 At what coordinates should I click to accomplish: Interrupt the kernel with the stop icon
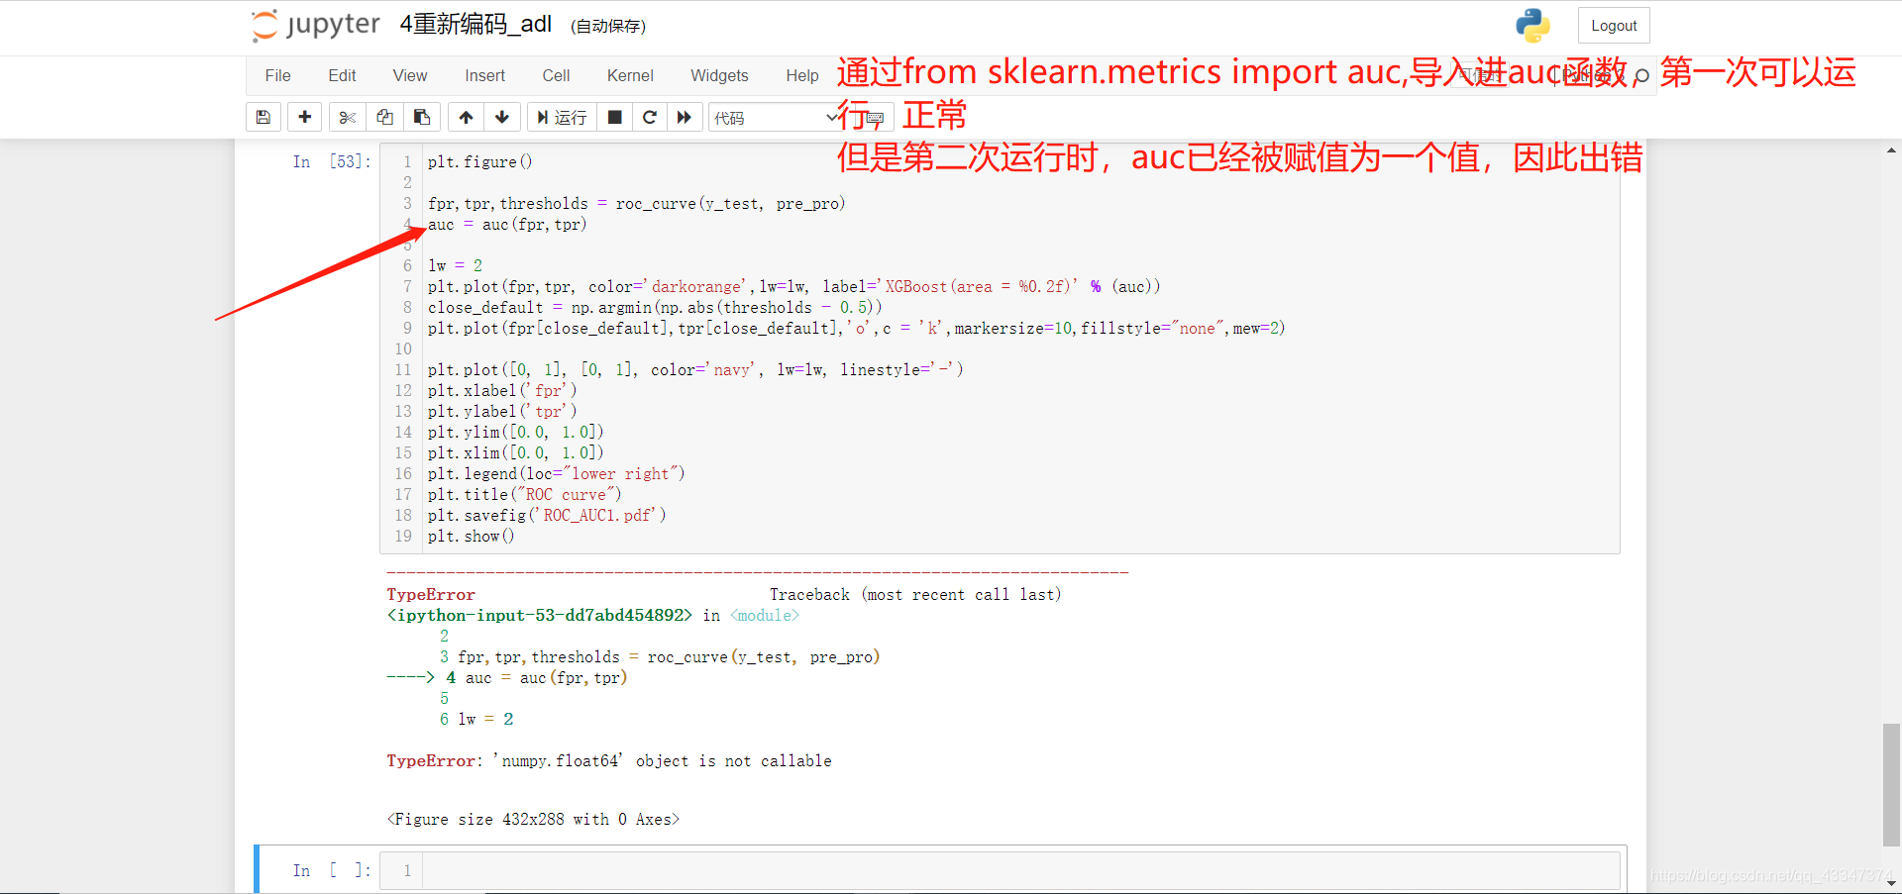coord(614,117)
